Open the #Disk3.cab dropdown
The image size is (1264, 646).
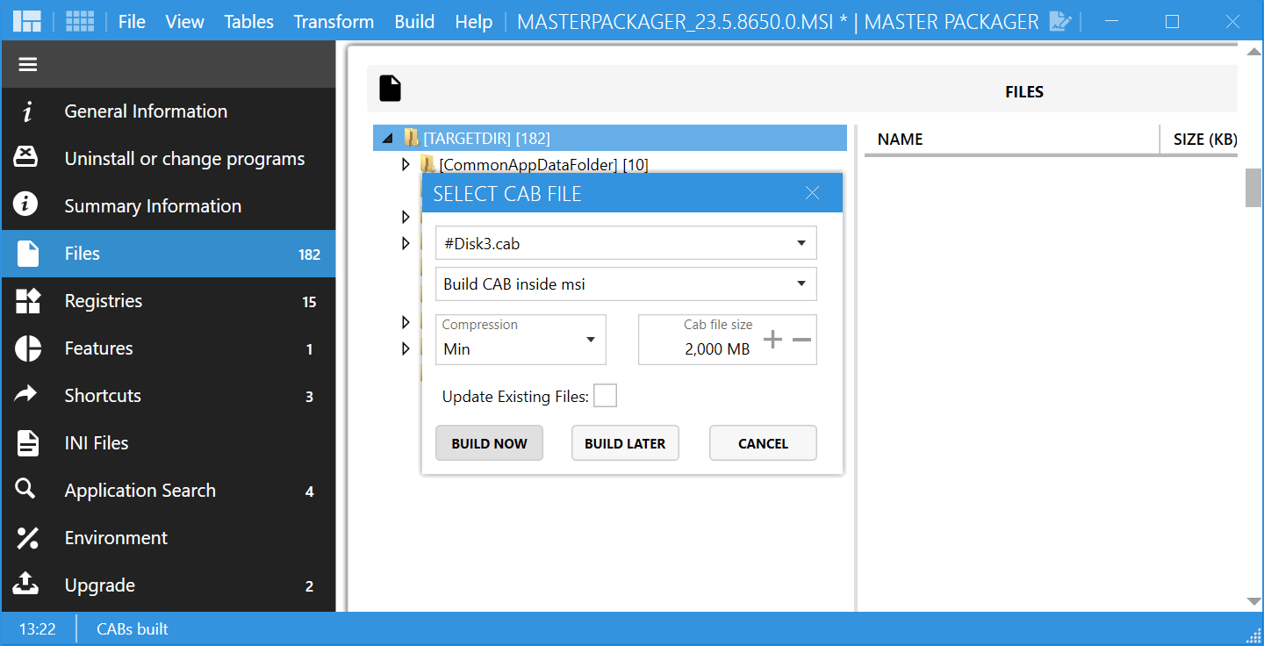(626, 243)
